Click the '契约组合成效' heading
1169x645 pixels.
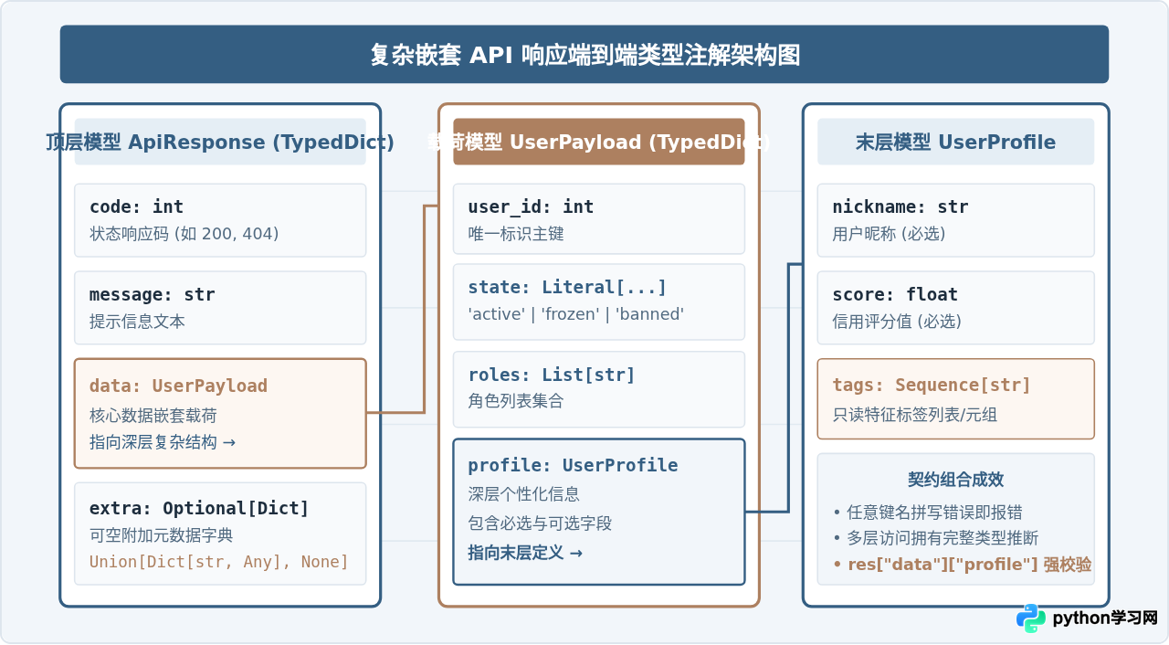coord(955,480)
